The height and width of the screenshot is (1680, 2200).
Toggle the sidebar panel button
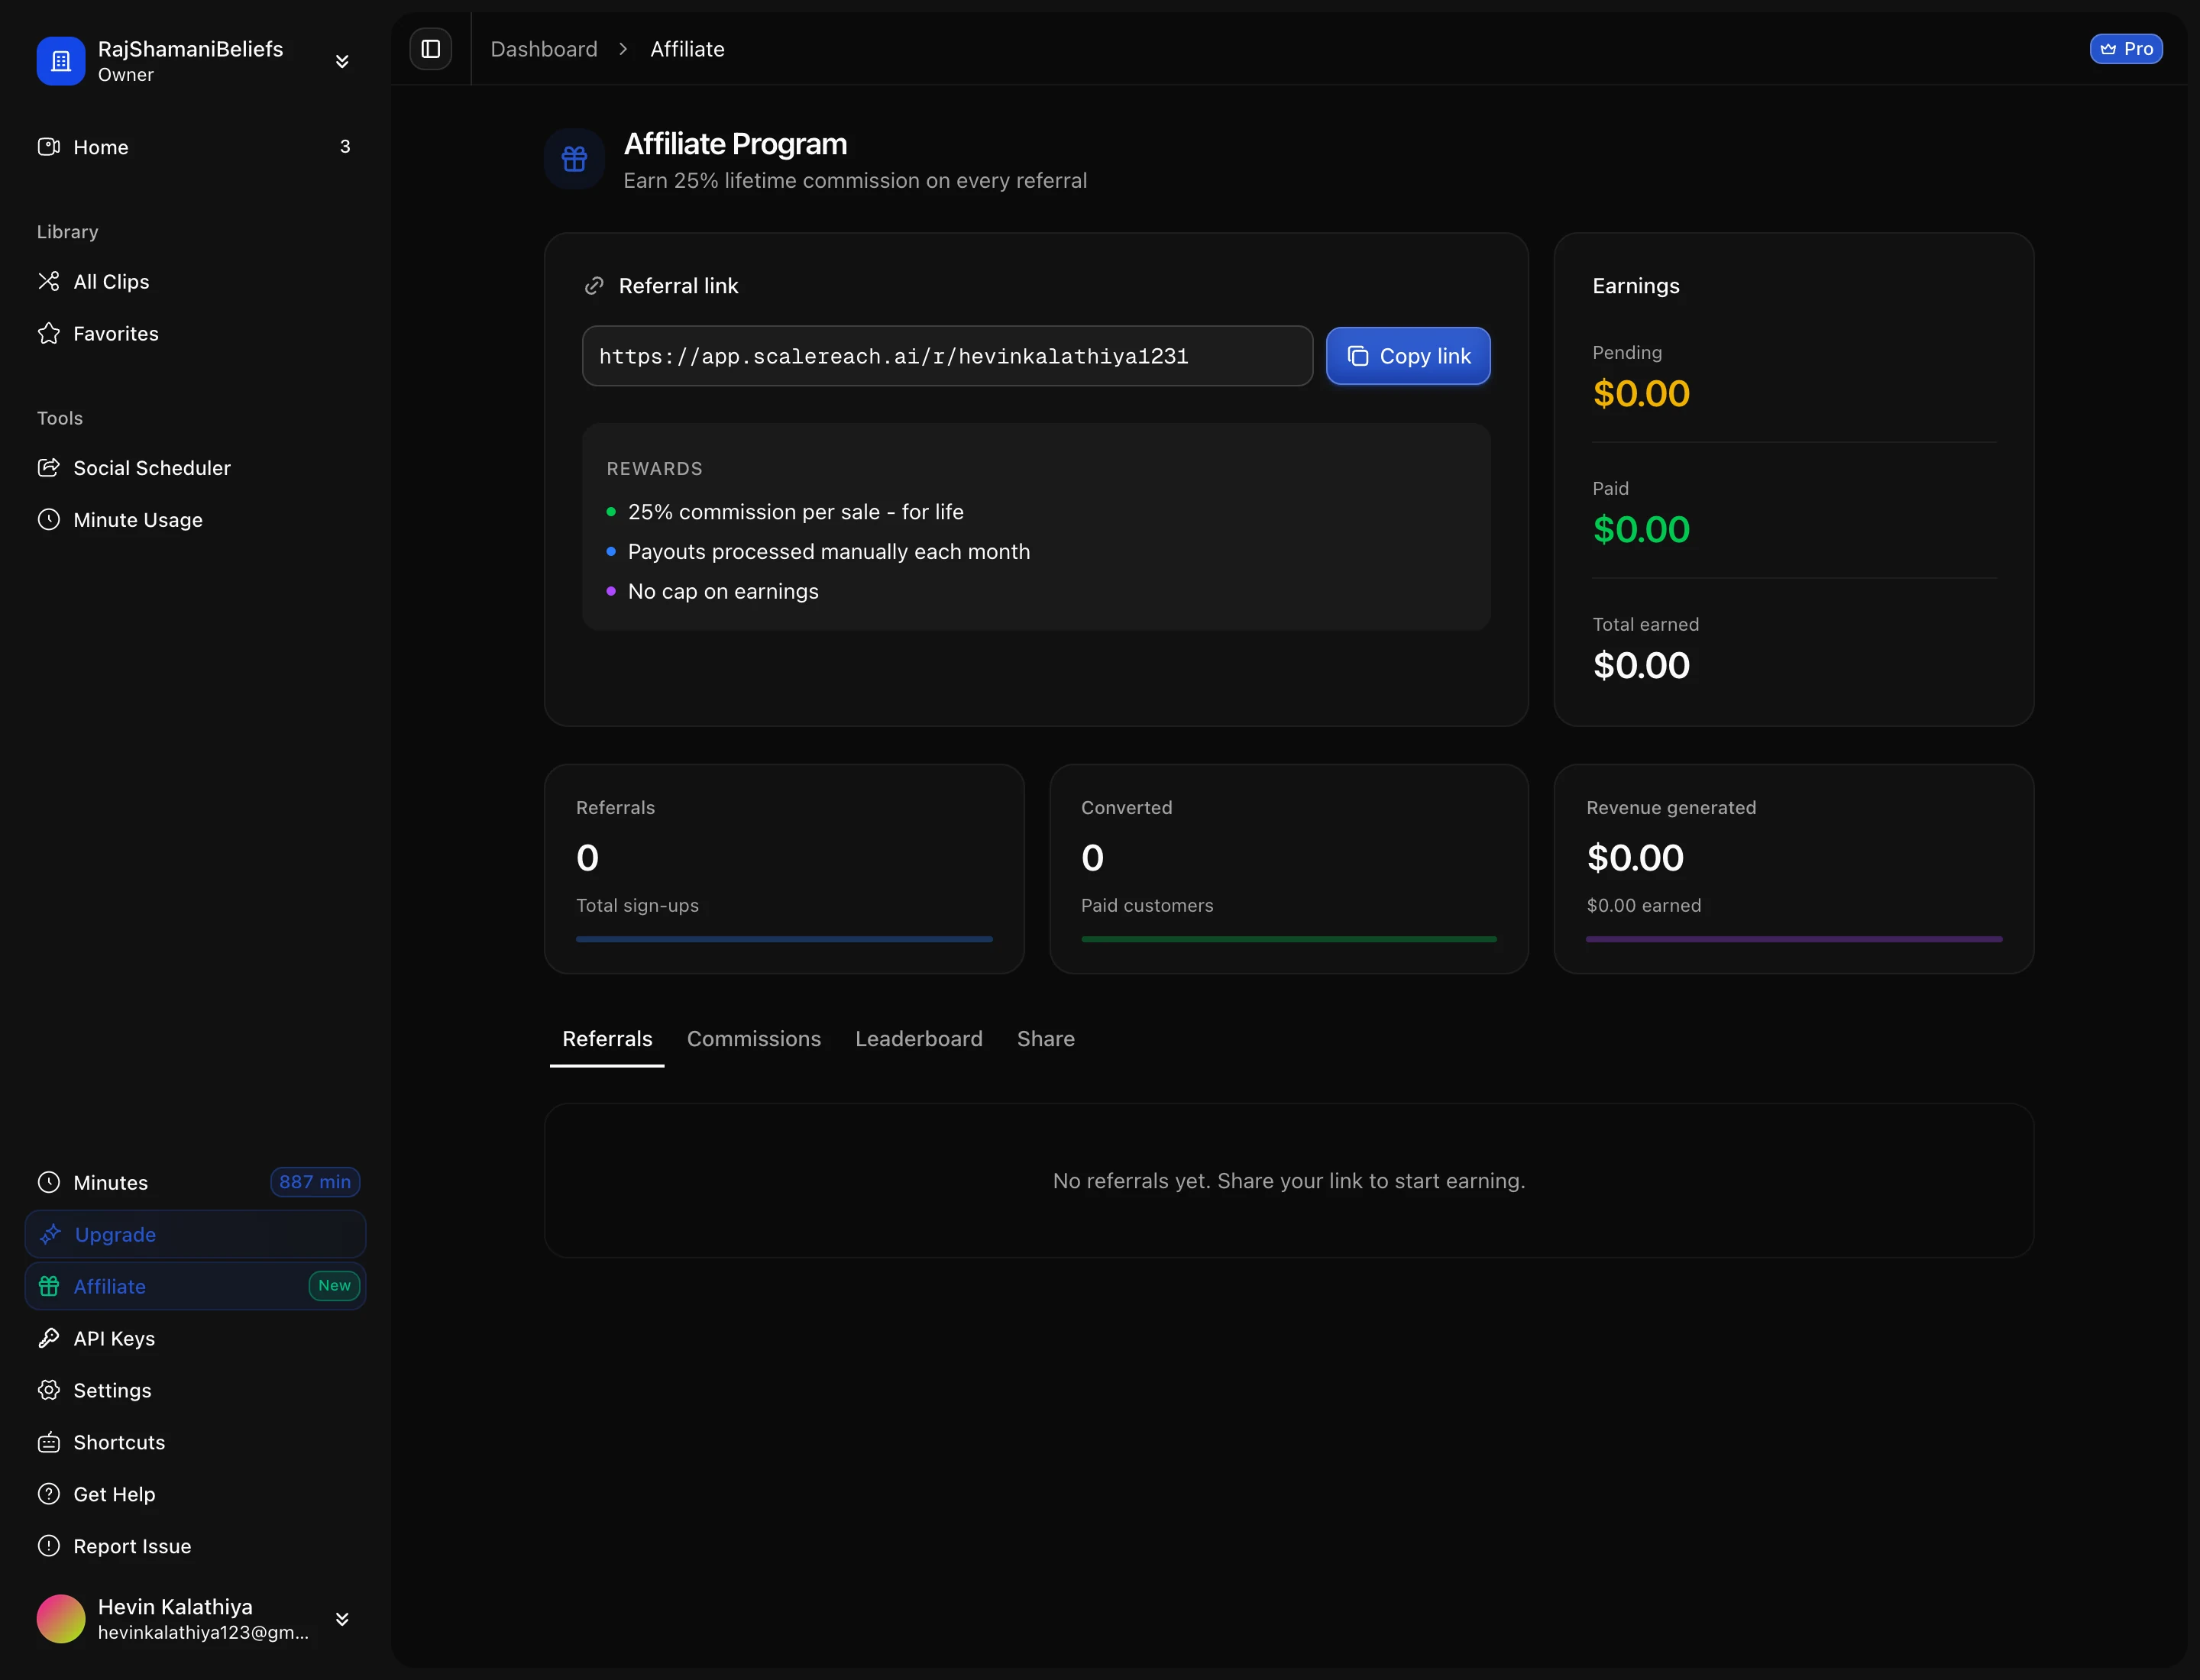[430, 49]
